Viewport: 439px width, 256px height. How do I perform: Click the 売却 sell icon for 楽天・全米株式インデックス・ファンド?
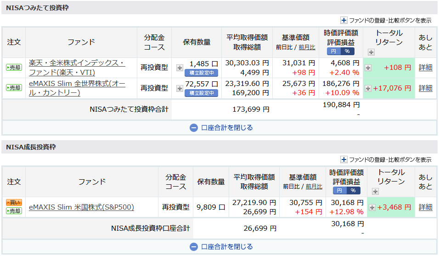(14, 68)
